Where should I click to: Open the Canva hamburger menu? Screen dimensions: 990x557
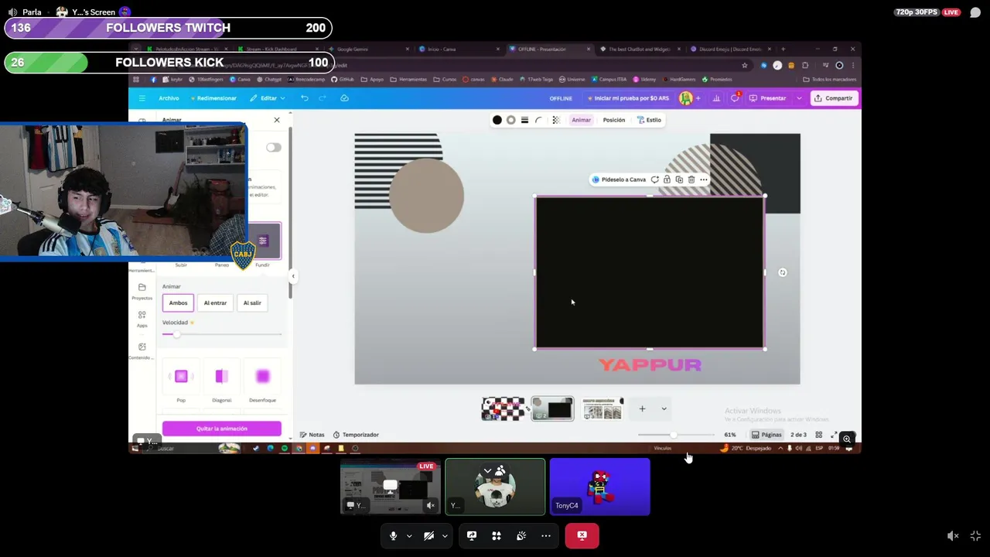pyautogui.click(x=142, y=98)
